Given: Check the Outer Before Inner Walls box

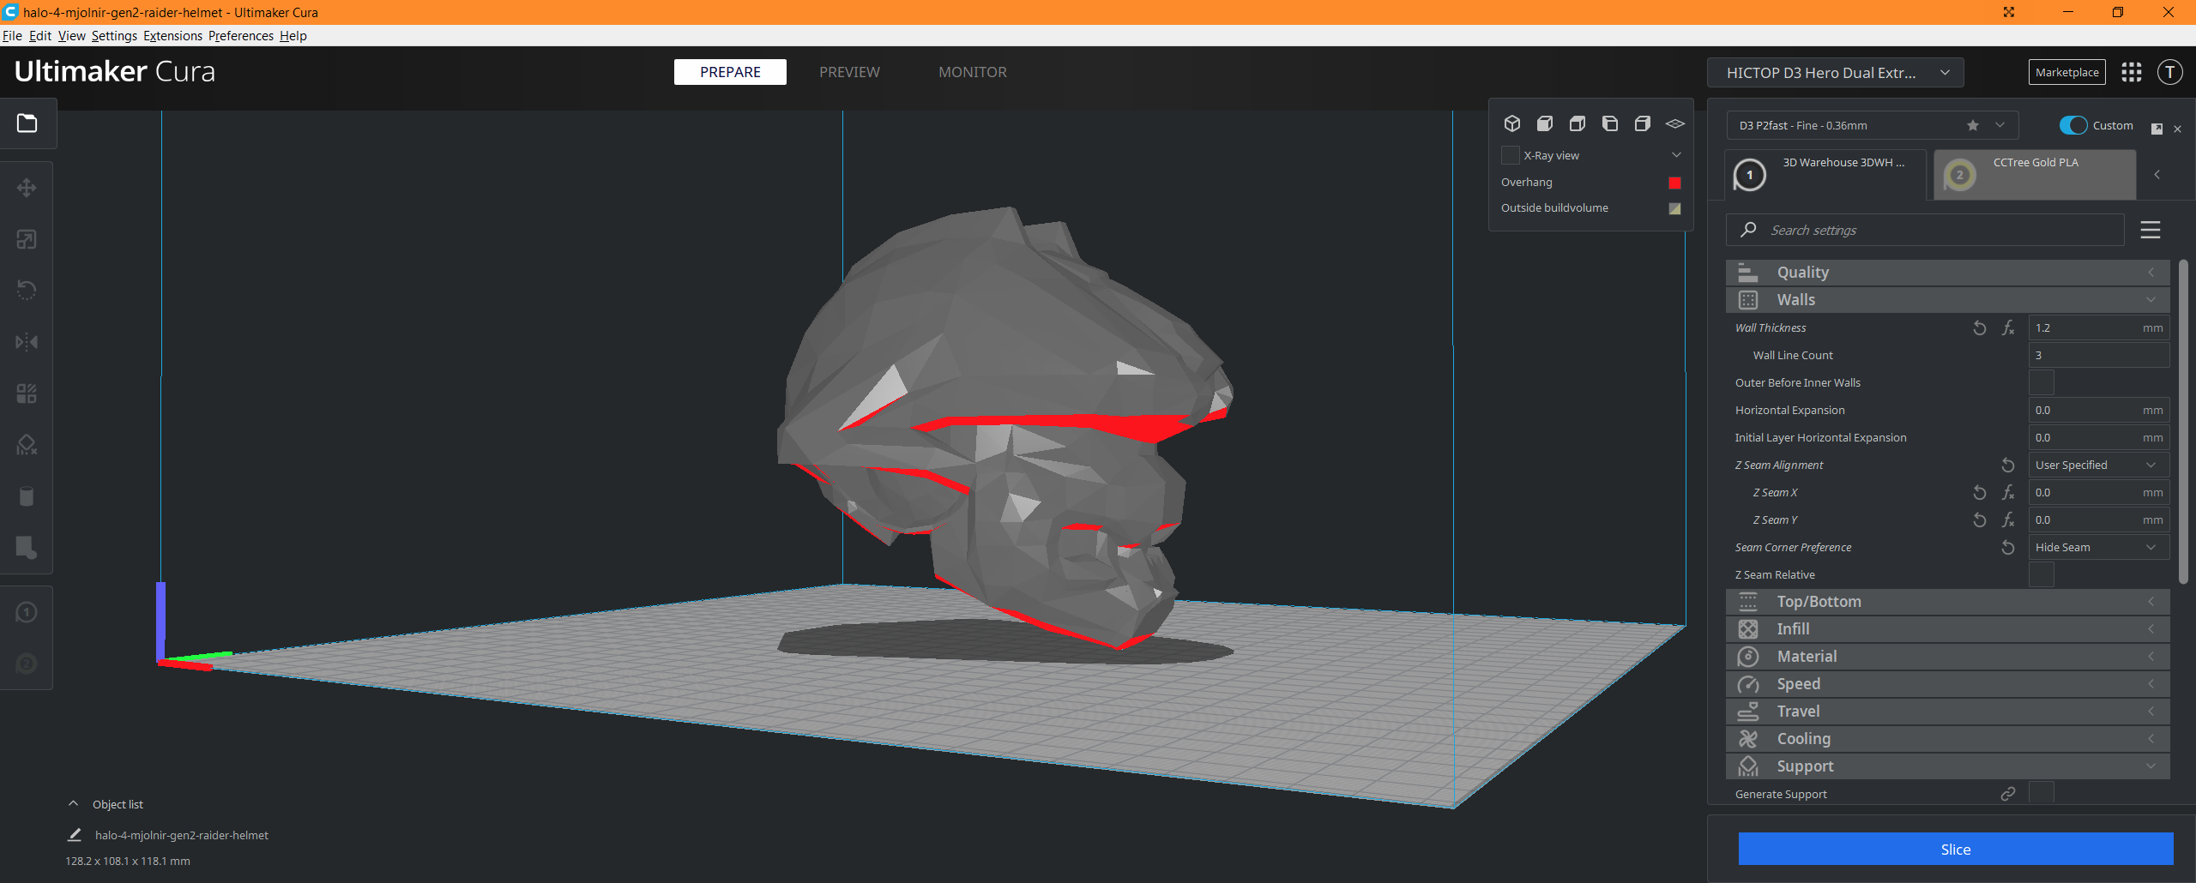Looking at the screenshot, I should pos(2041,383).
